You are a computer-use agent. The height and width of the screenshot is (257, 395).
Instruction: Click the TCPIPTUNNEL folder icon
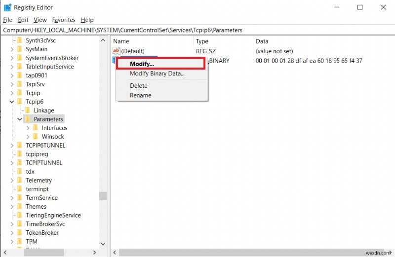(20, 163)
